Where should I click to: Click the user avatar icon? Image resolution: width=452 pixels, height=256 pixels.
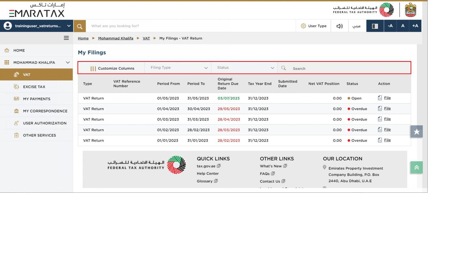(x=7, y=26)
